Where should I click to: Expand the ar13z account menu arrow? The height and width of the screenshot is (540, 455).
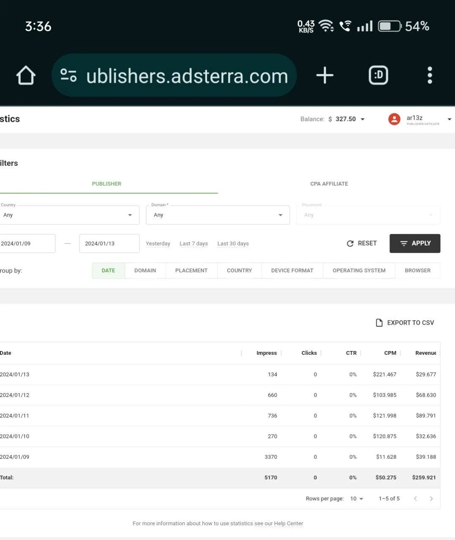(450, 119)
